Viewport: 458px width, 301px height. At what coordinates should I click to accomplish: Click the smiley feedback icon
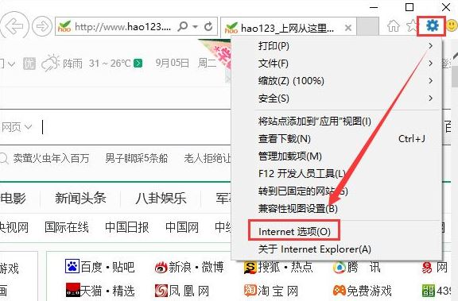452,25
